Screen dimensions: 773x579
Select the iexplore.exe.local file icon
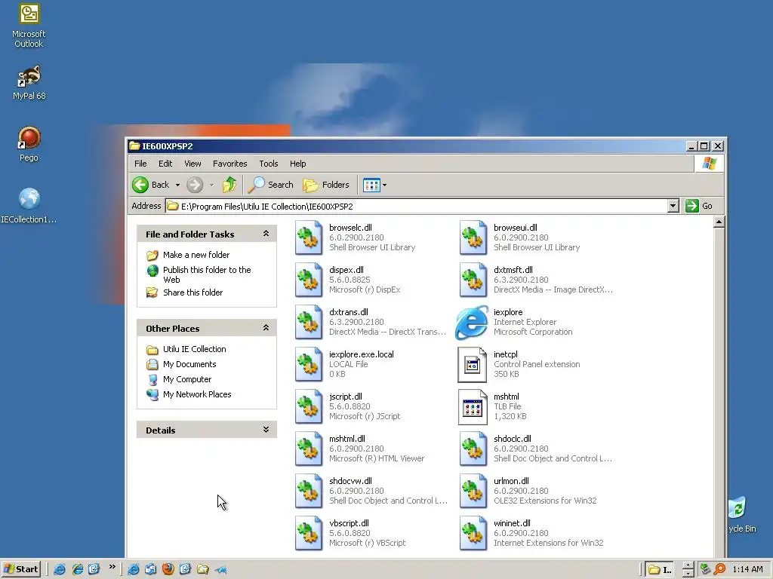(x=308, y=364)
